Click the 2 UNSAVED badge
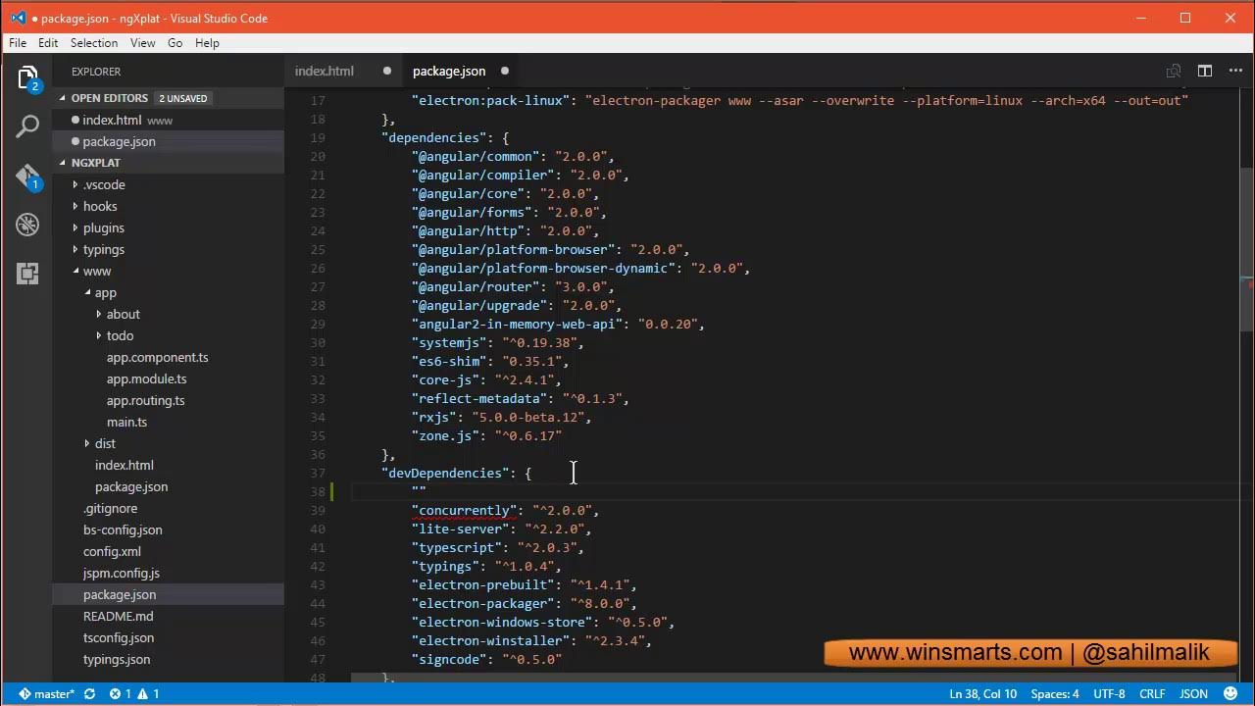The width and height of the screenshot is (1255, 706). point(183,98)
